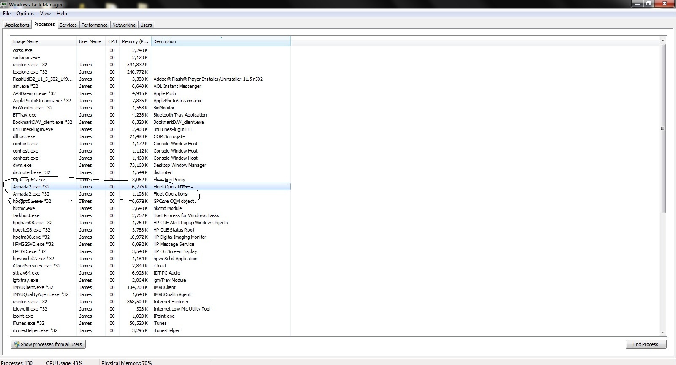Select the HPOSD.exe *32 process
The height and width of the screenshot is (365, 676).
(x=150, y=251)
